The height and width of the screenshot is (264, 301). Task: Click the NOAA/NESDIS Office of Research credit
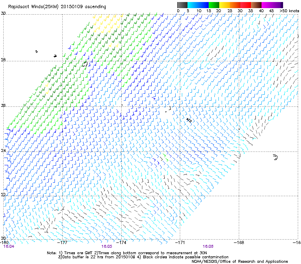tap(240, 262)
